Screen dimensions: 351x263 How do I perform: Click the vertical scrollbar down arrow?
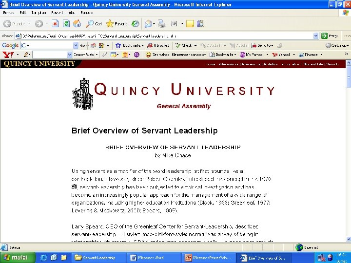click(348, 239)
